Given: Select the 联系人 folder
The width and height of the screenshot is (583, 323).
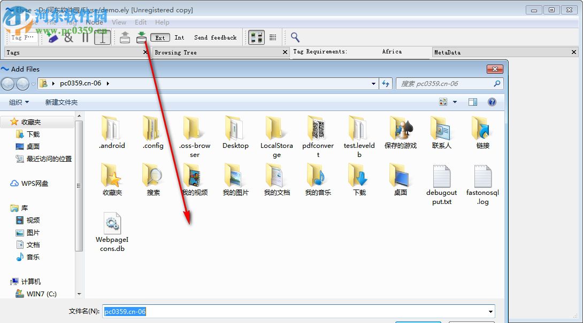Looking at the screenshot, I should [x=441, y=132].
